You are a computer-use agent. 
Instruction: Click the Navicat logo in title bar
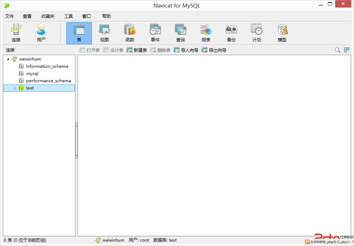pyautogui.click(x=6, y=6)
